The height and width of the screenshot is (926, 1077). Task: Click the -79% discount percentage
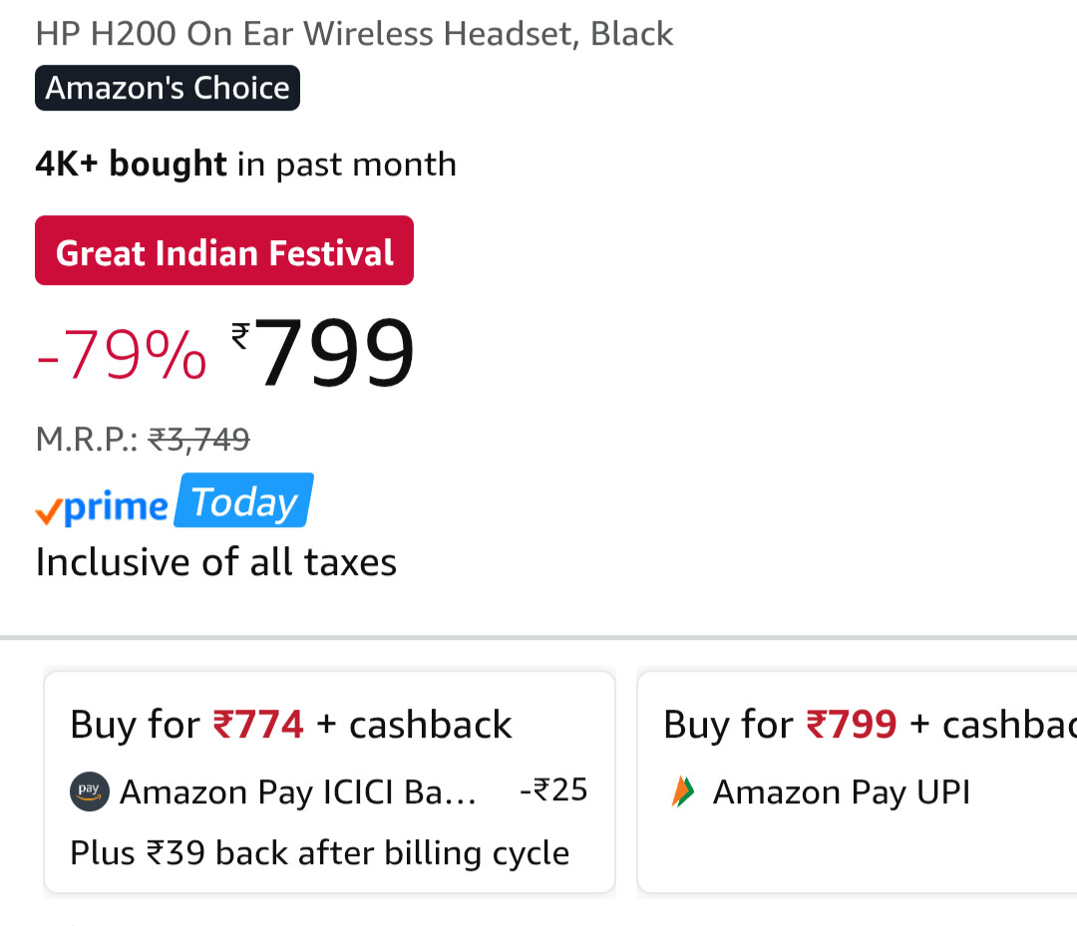pos(122,356)
